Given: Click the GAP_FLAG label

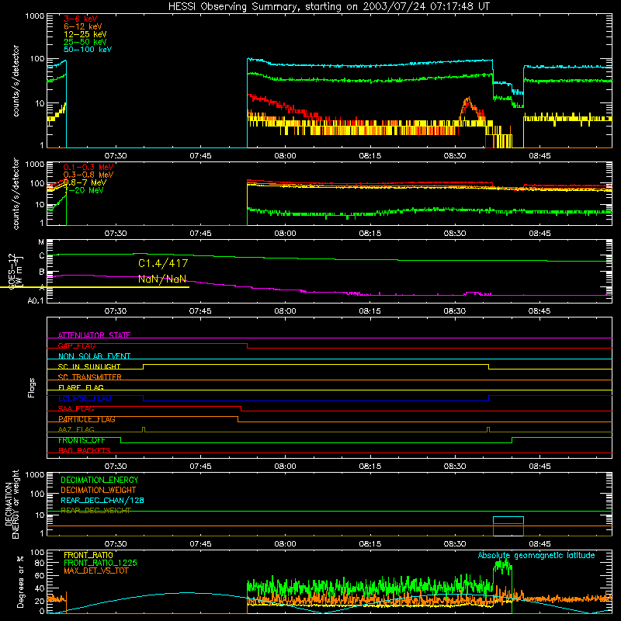Looking at the screenshot, I should coord(76,345).
